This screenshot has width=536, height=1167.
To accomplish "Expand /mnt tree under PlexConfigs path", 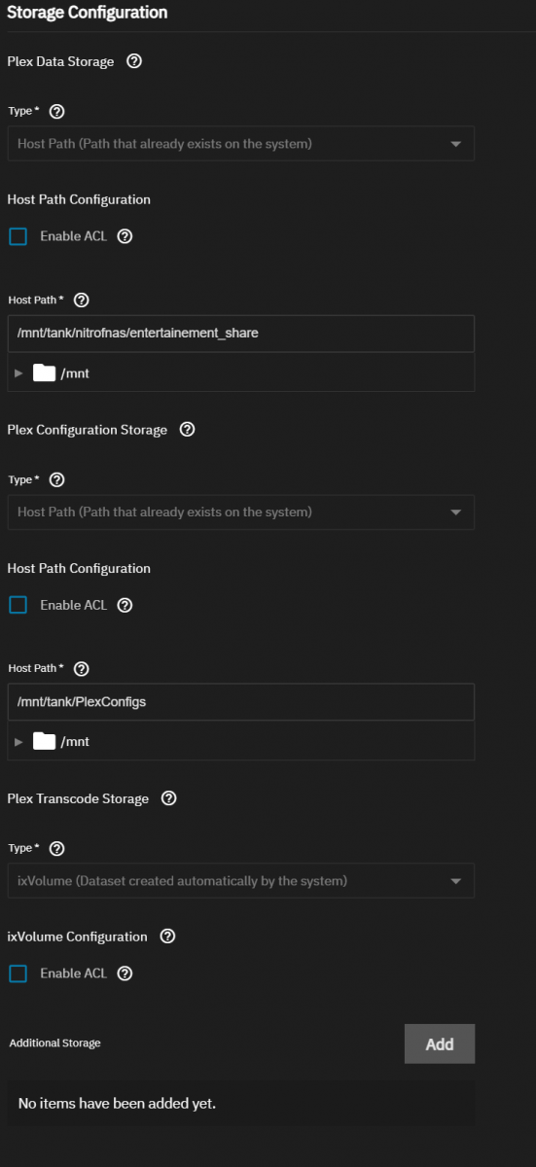I will tap(18, 741).
